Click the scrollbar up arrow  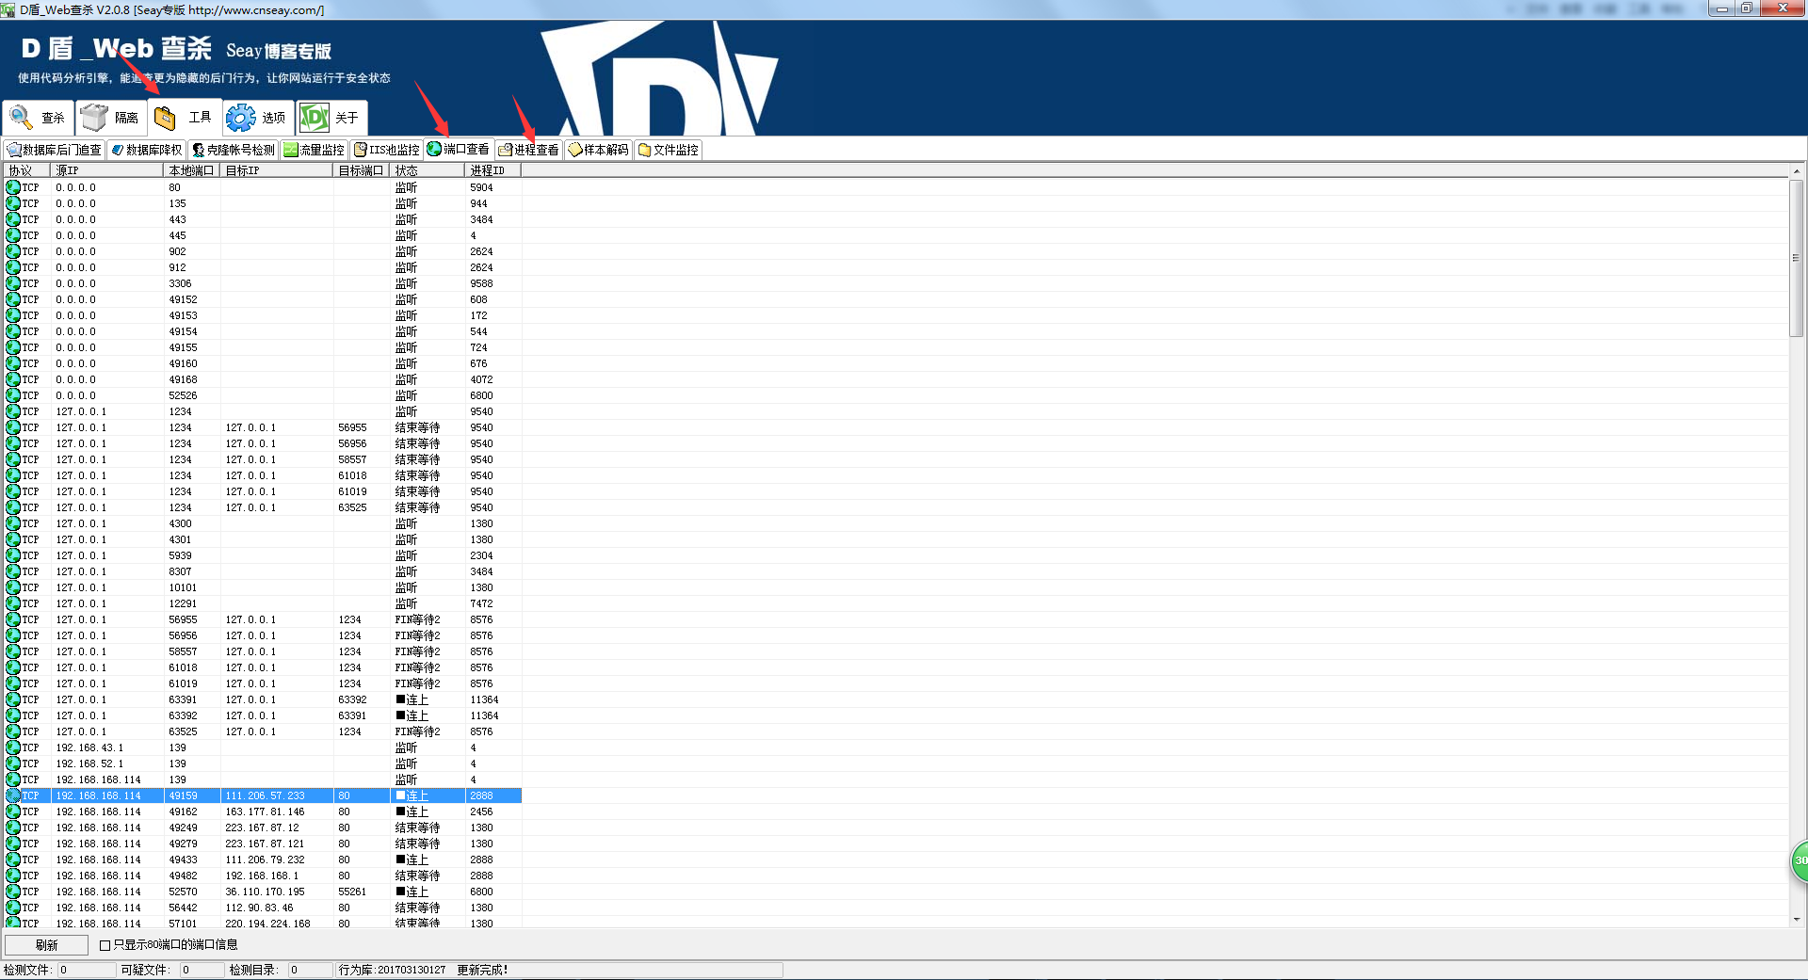(x=1797, y=171)
